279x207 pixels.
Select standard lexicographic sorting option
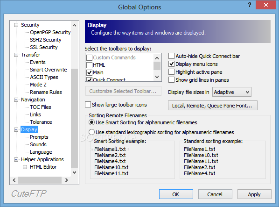point(91,132)
